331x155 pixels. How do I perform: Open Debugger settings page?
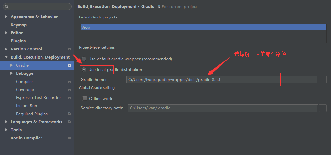25,73
